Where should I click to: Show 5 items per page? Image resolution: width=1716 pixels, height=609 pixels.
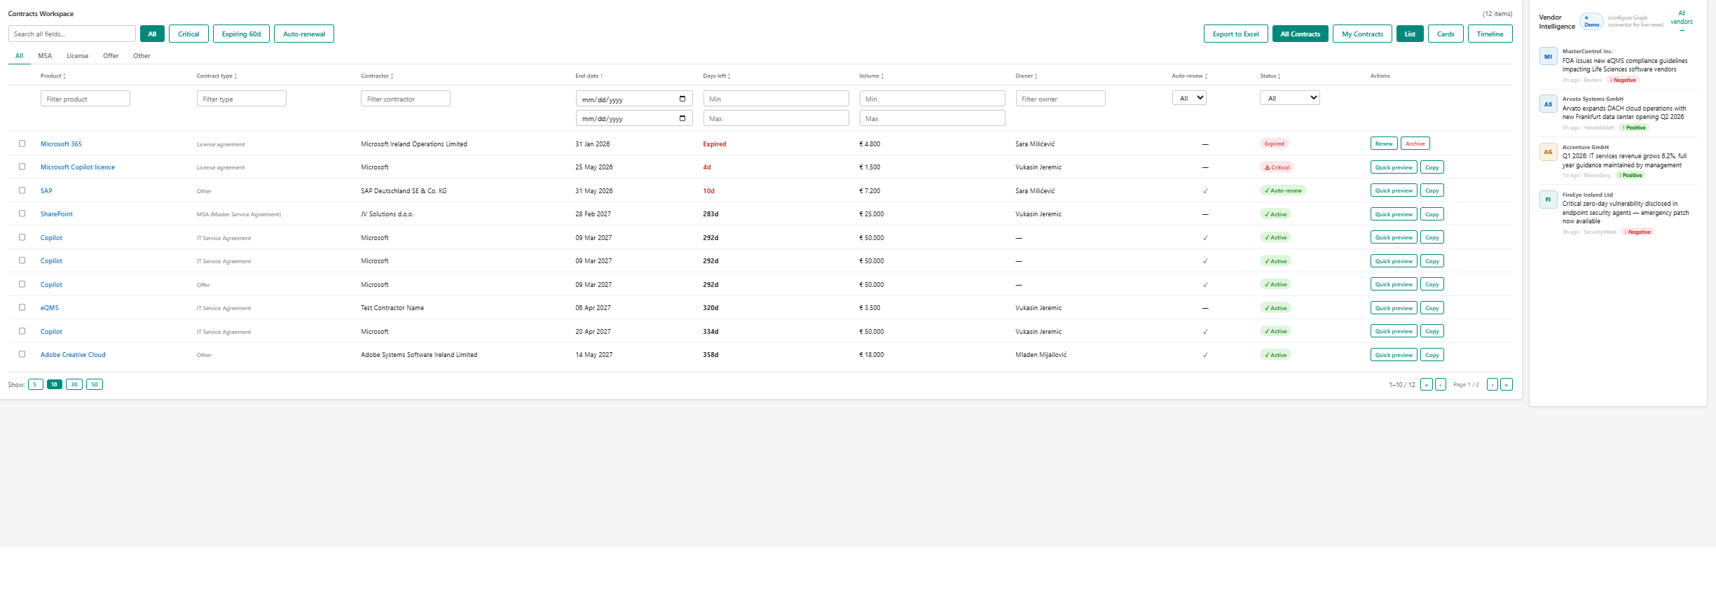(35, 384)
